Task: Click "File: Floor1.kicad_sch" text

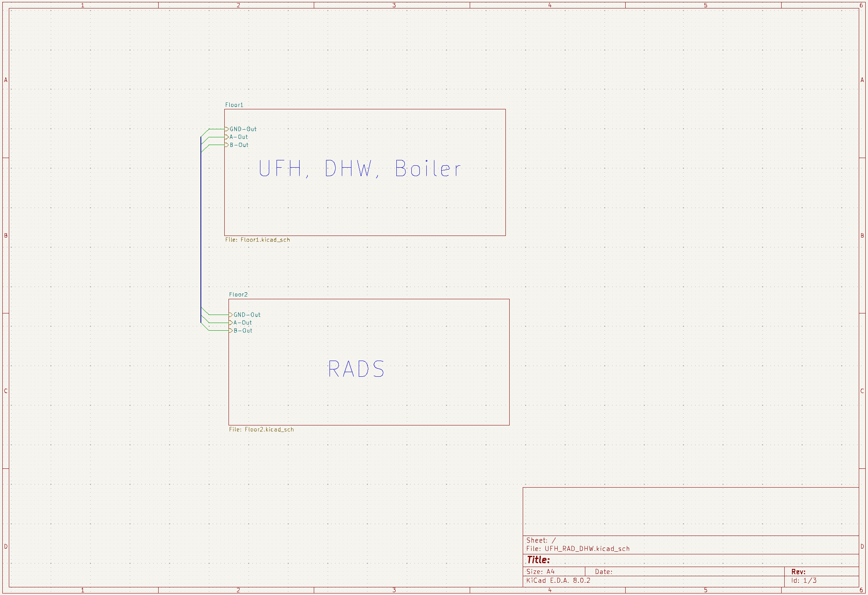Action: (257, 240)
